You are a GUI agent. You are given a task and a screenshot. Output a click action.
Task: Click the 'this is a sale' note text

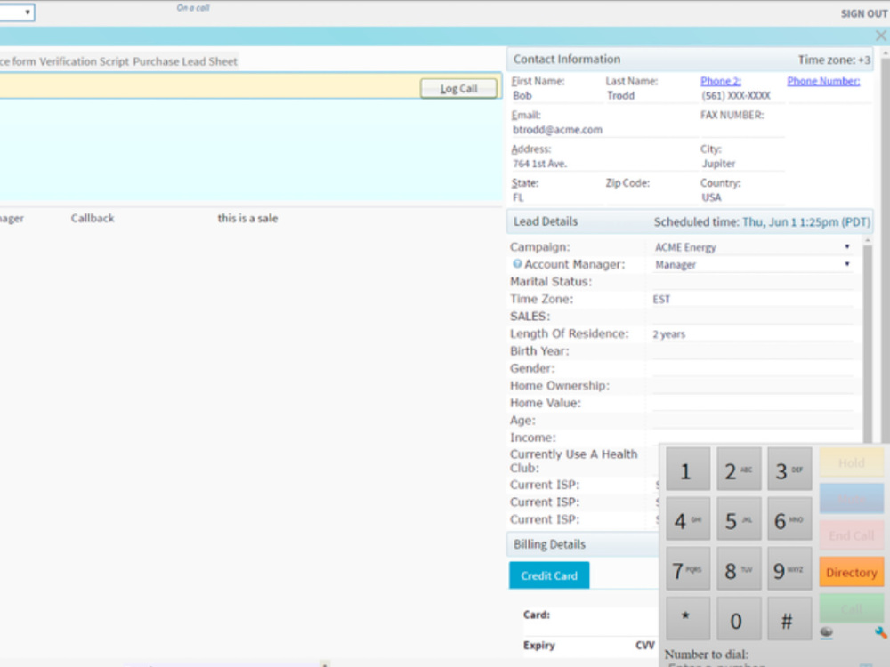247,219
